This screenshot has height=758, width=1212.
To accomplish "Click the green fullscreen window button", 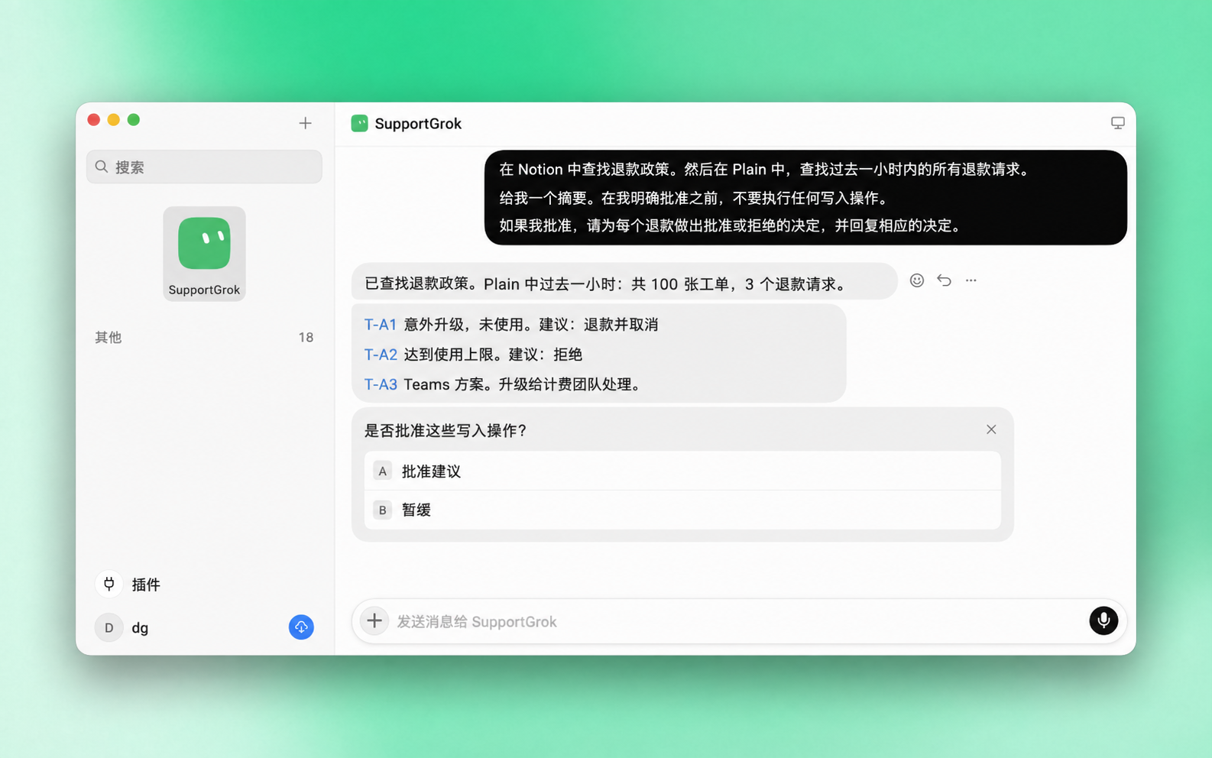I will 134,119.
